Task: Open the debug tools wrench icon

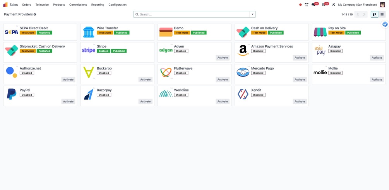Action: [x=334, y=5]
